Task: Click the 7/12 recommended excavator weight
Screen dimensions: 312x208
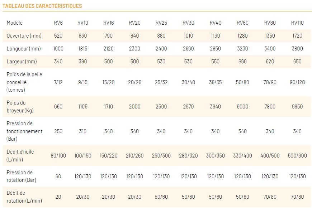Action: pyautogui.click(x=58, y=82)
